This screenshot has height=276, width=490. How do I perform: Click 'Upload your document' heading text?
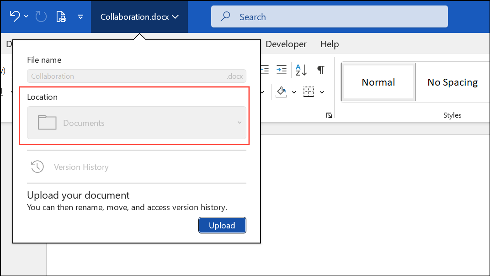pyautogui.click(x=78, y=195)
